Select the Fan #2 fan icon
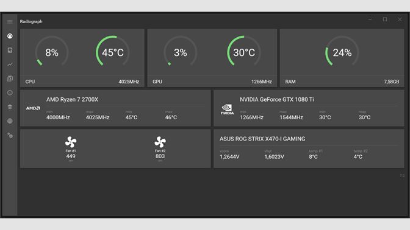This screenshot has height=230, width=410. pyautogui.click(x=160, y=142)
